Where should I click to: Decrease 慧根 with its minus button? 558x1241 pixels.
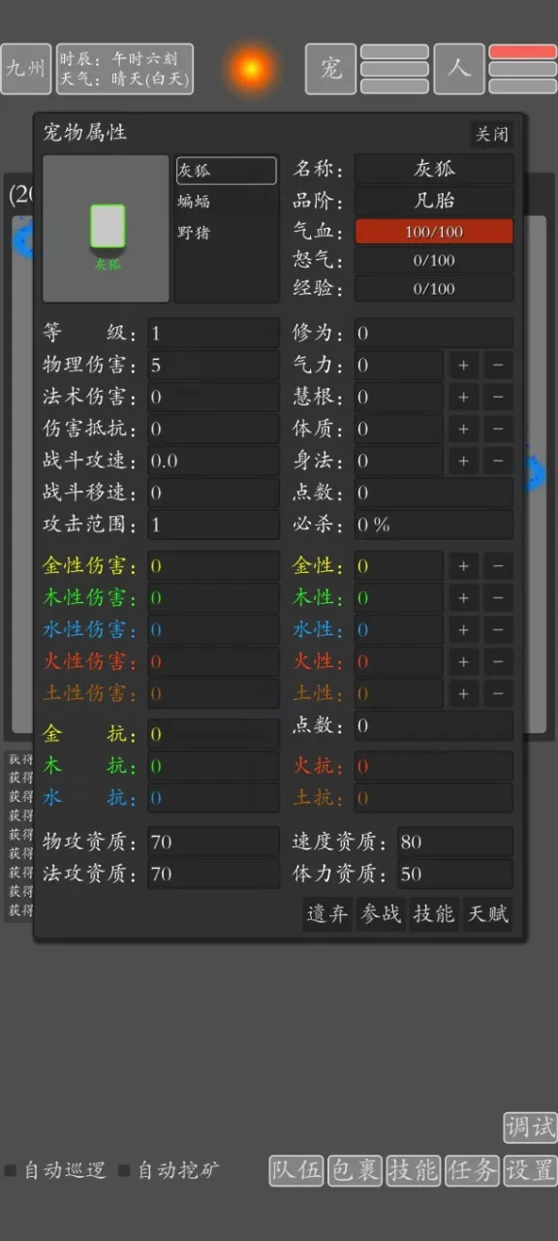click(x=497, y=398)
